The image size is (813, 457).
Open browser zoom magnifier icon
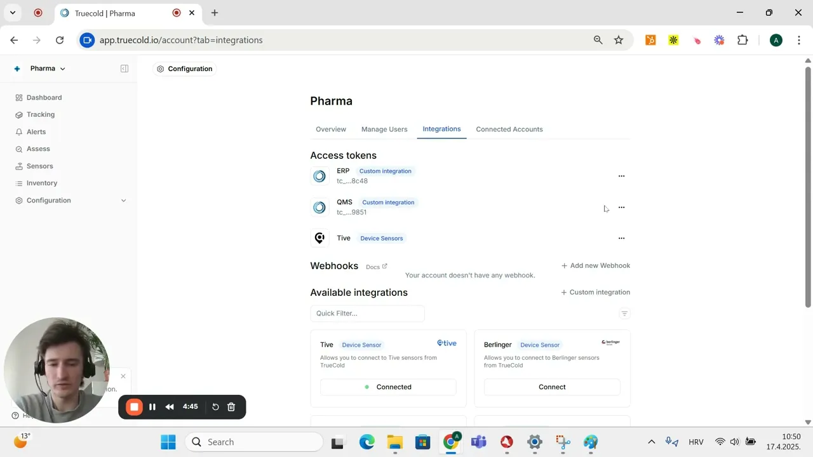pos(598,40)
